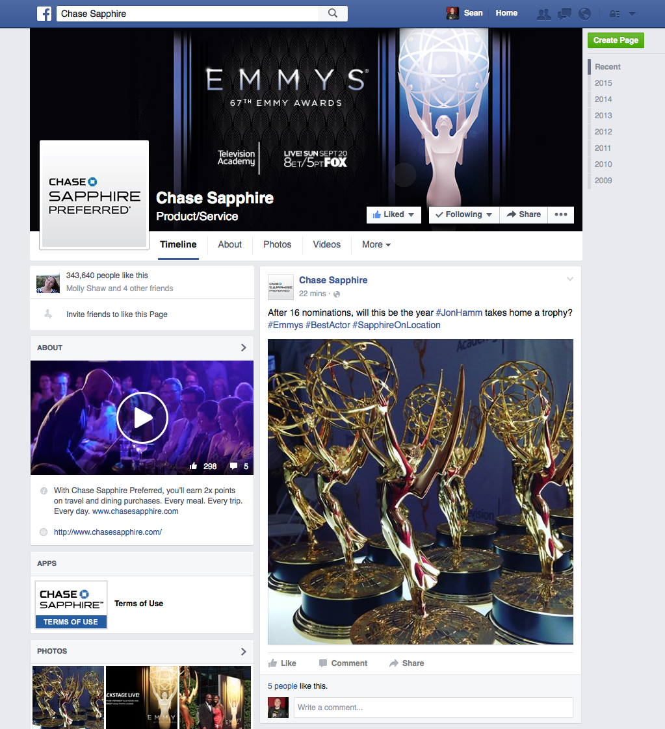This screenshot has width=665, height=729.
Task: Open the #Emmys hashtag link
Action: pyautogui.click(x=285, y=325)
